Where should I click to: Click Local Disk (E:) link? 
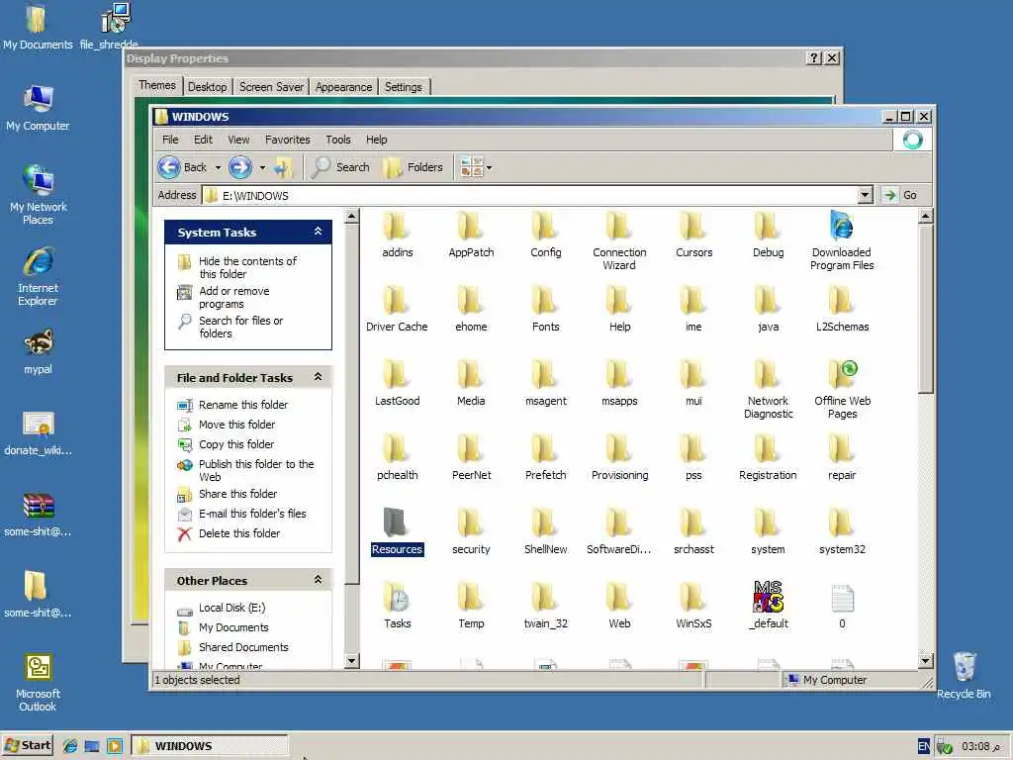(x=231, y=608)
